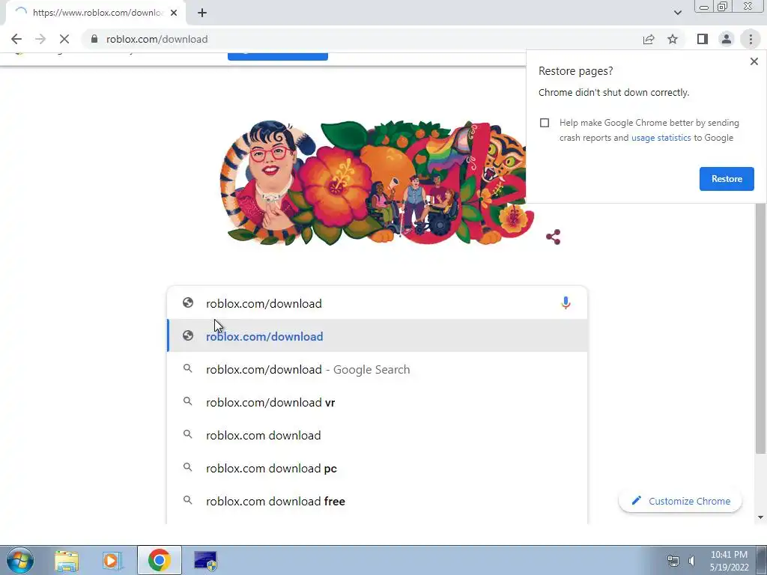This screenshot has height=575, width=767.
Task: Select the roblox.com download suggestion
Action: (377, 435)
